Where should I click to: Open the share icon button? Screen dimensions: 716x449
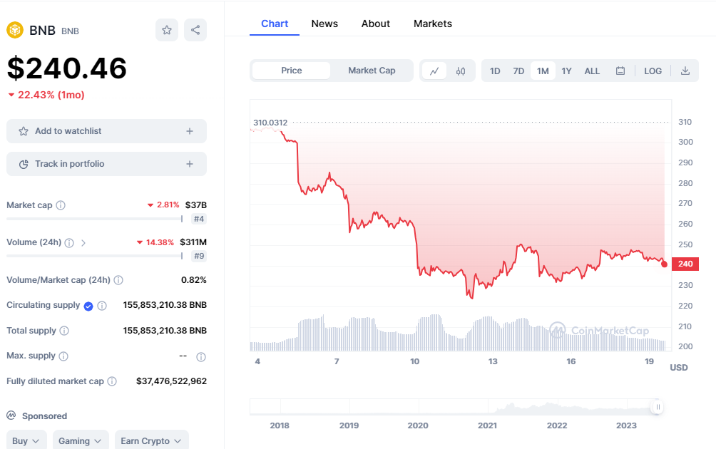[x=195, y=30]
